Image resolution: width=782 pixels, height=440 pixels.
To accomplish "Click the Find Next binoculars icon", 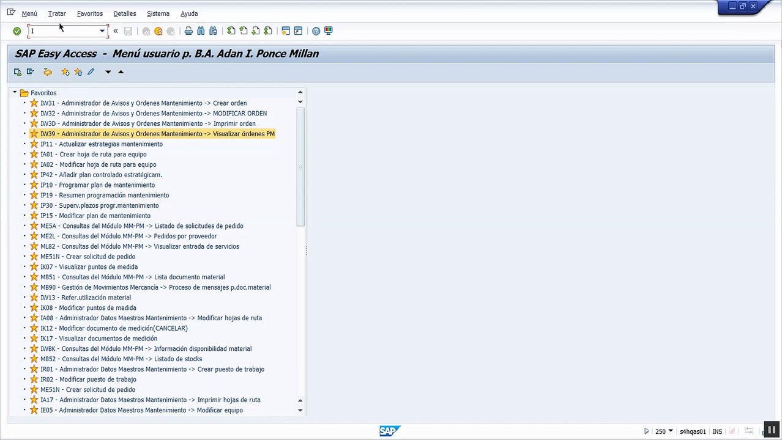I will [213, 31].
